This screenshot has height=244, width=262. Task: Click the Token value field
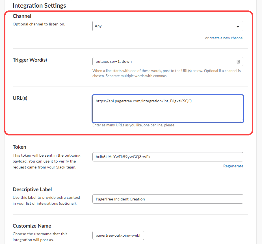pyautogui.click(x=168, y=157)
